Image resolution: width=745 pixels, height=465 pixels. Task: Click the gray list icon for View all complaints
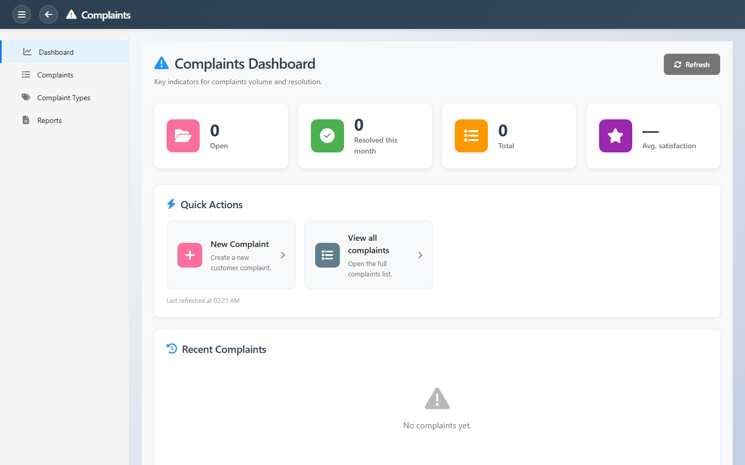[327, 255]
